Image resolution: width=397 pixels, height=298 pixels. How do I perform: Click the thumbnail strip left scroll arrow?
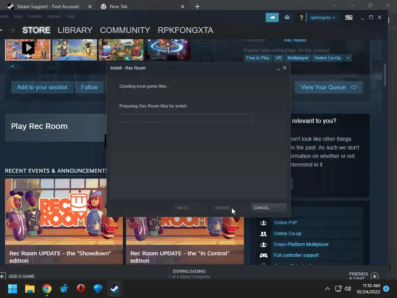click(12, 66)
